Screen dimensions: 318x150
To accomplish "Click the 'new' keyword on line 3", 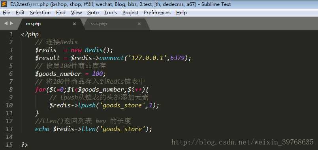I will (x=76, y=50).
